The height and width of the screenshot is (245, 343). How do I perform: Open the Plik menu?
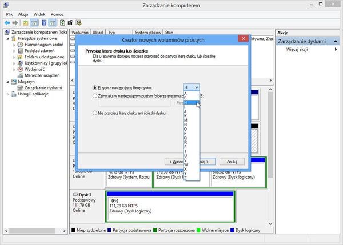(9, 14)
